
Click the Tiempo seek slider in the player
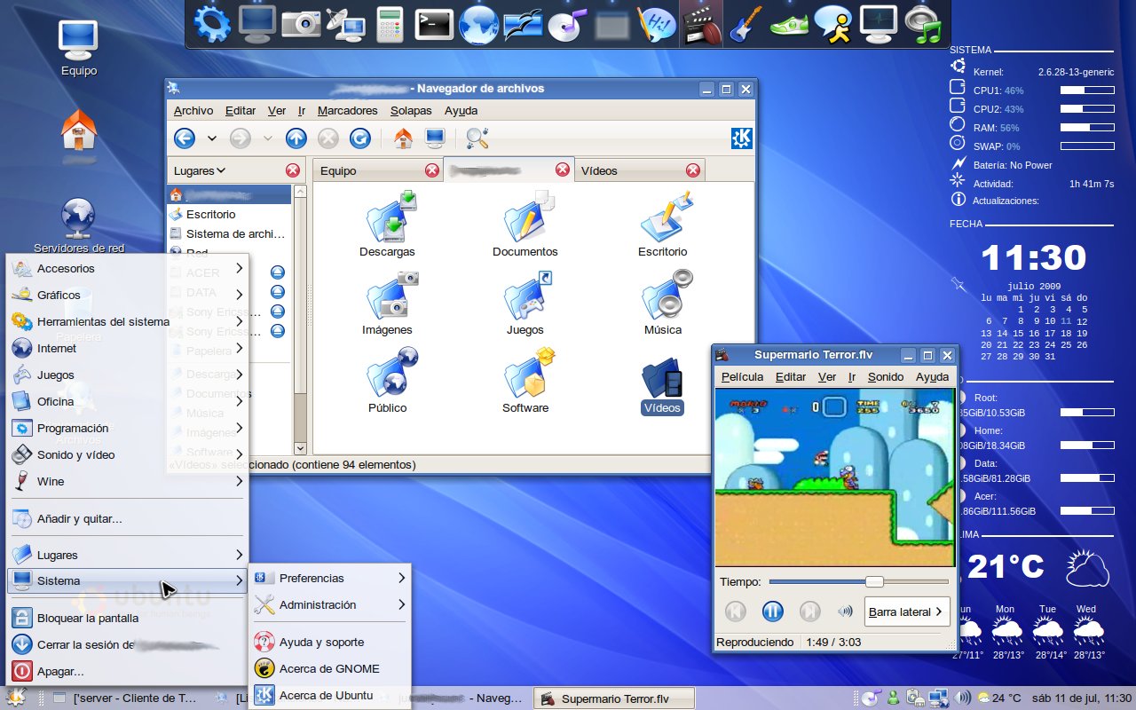pos(859,582)
